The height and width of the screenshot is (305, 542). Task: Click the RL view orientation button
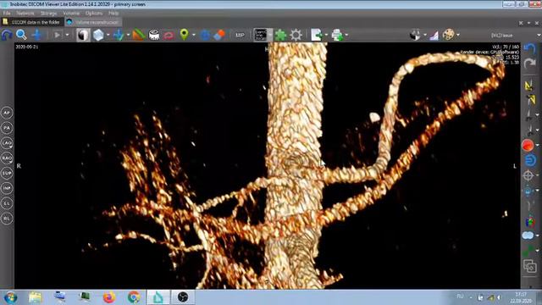[x=7, y=219]
